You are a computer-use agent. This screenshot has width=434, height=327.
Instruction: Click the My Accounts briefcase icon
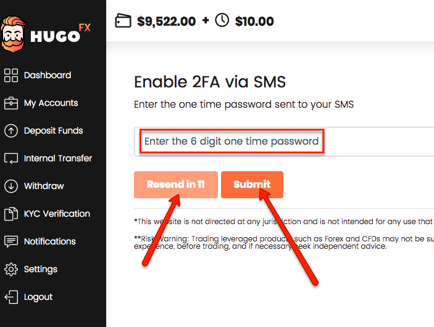click(11, 103)
